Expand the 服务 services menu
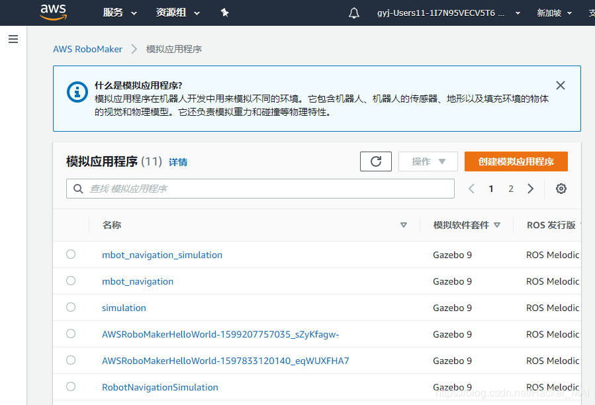This screenshot has width=595, height=405. 120,13
